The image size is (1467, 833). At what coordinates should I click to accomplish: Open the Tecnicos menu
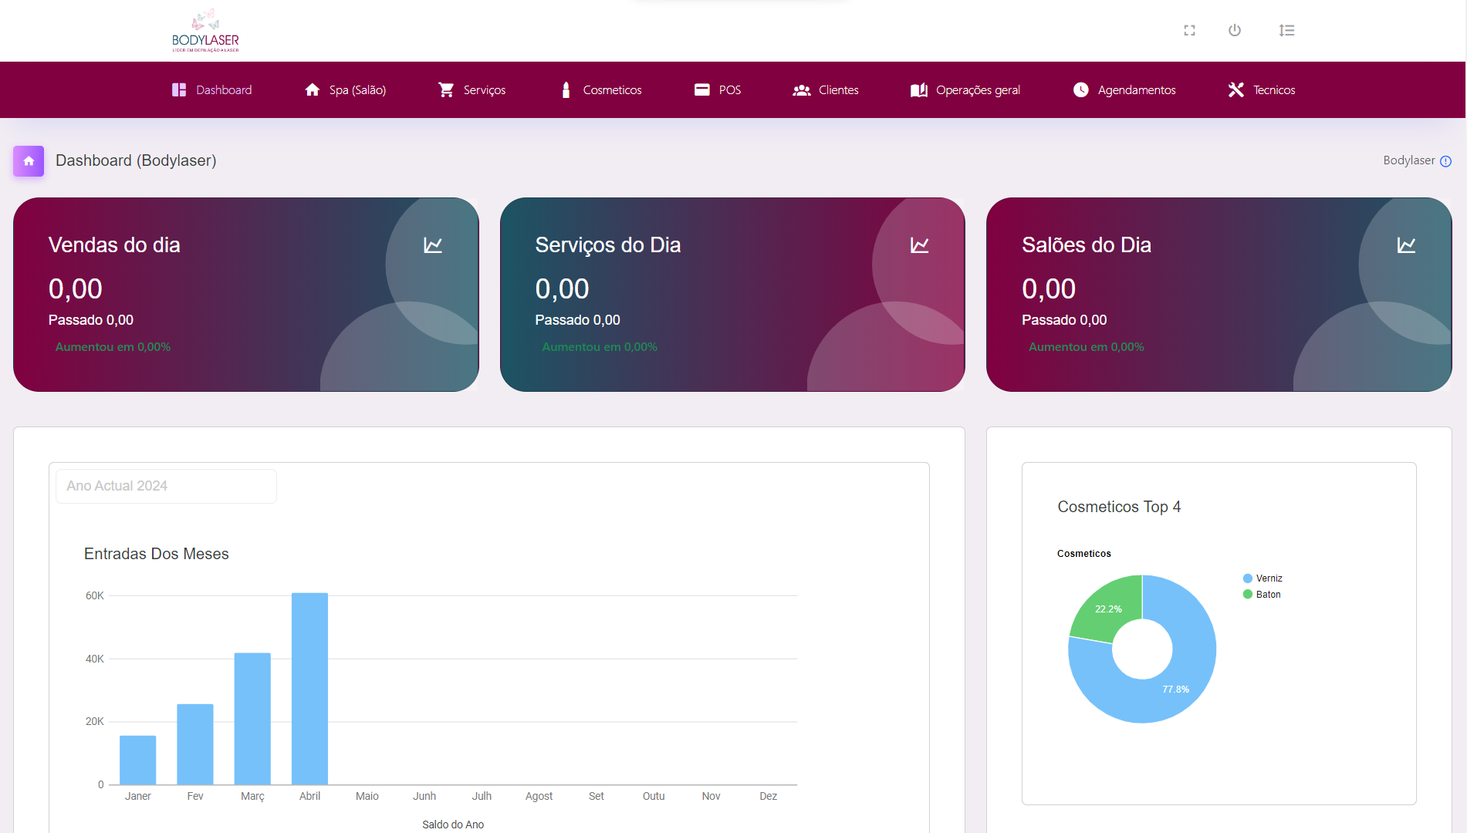coord(1262,90)
